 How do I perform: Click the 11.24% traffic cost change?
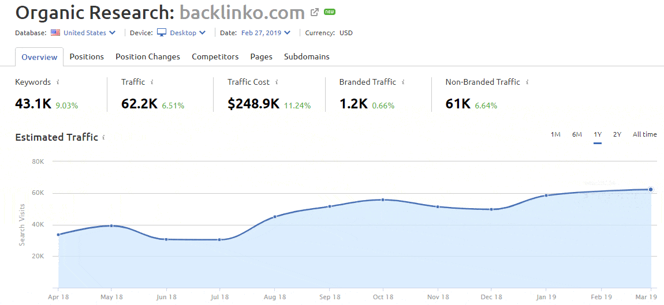pos(297,106)
